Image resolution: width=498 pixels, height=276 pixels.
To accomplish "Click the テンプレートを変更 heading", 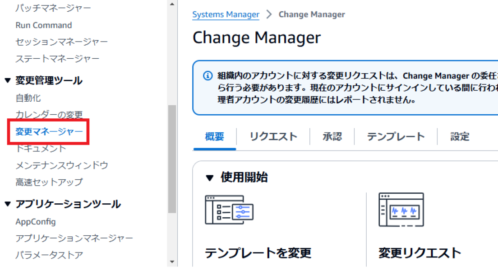I will coord(258,253).
